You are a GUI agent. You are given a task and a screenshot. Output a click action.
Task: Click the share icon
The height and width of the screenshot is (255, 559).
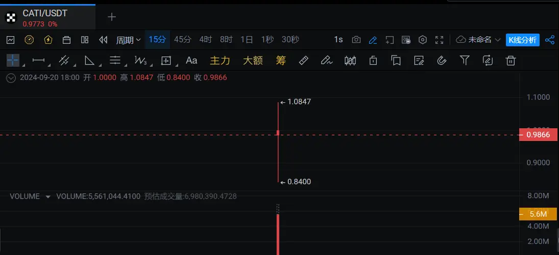tap(550, 40)
